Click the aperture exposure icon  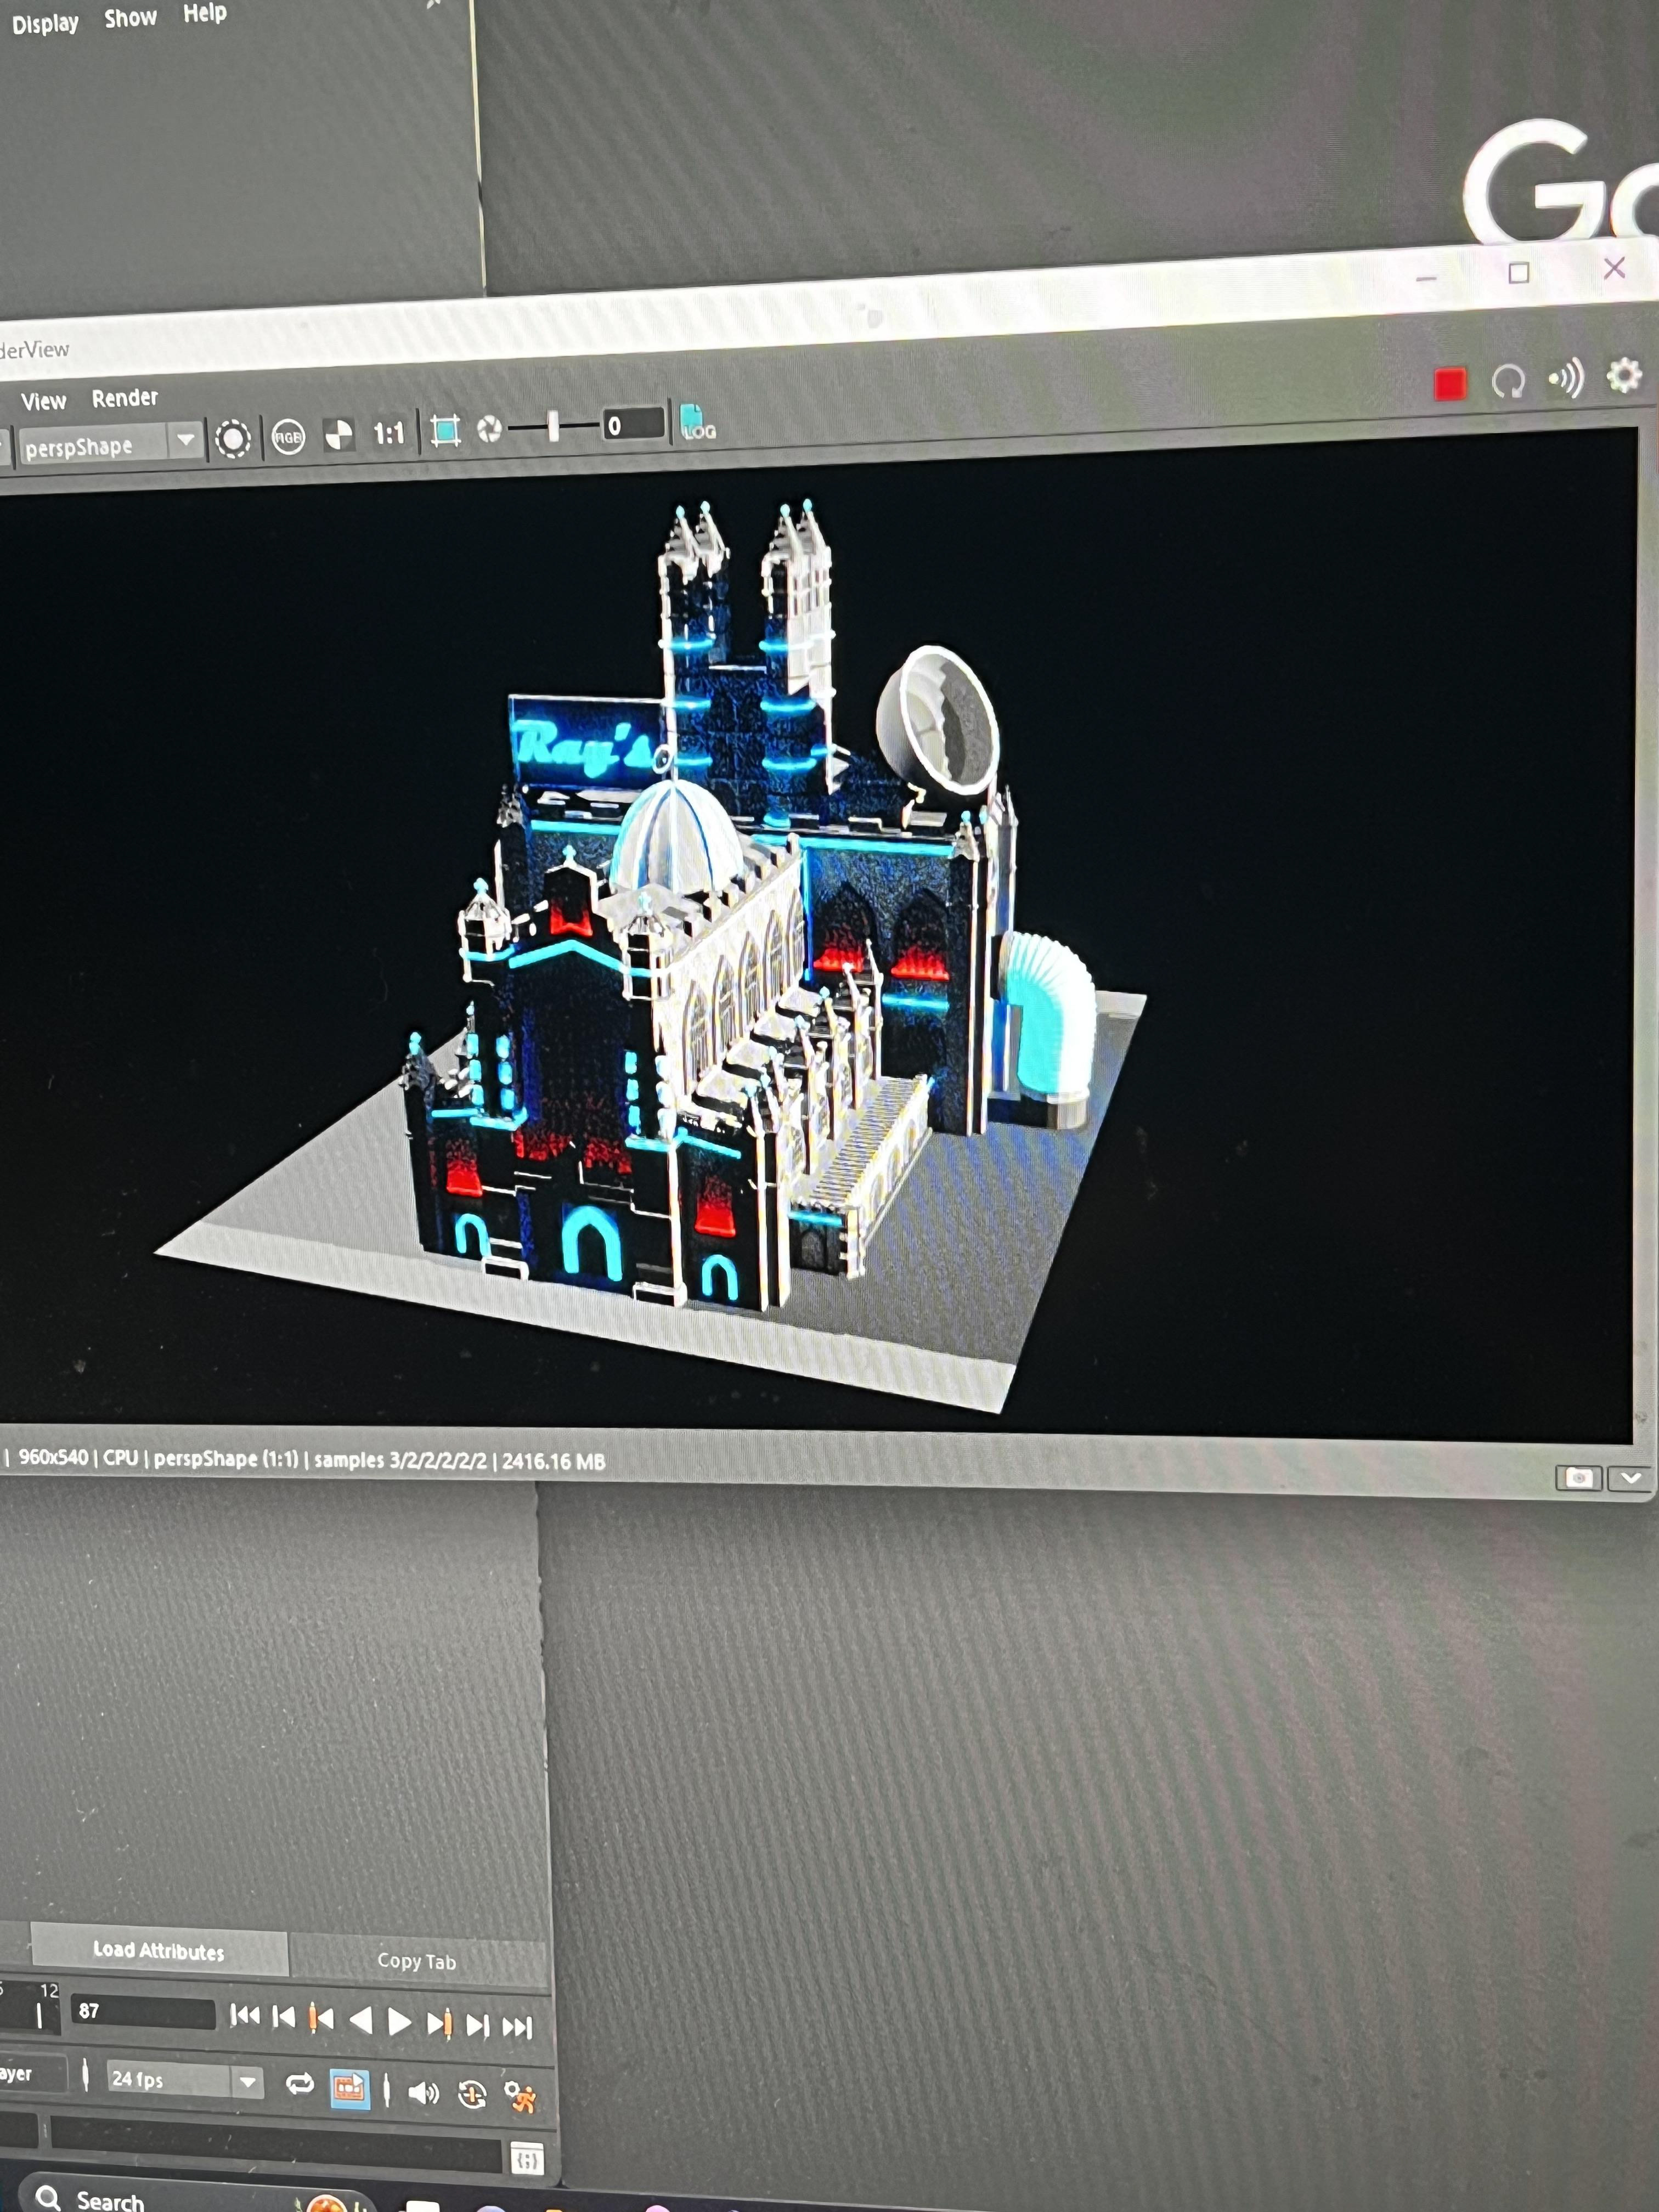tap(489, 430)
